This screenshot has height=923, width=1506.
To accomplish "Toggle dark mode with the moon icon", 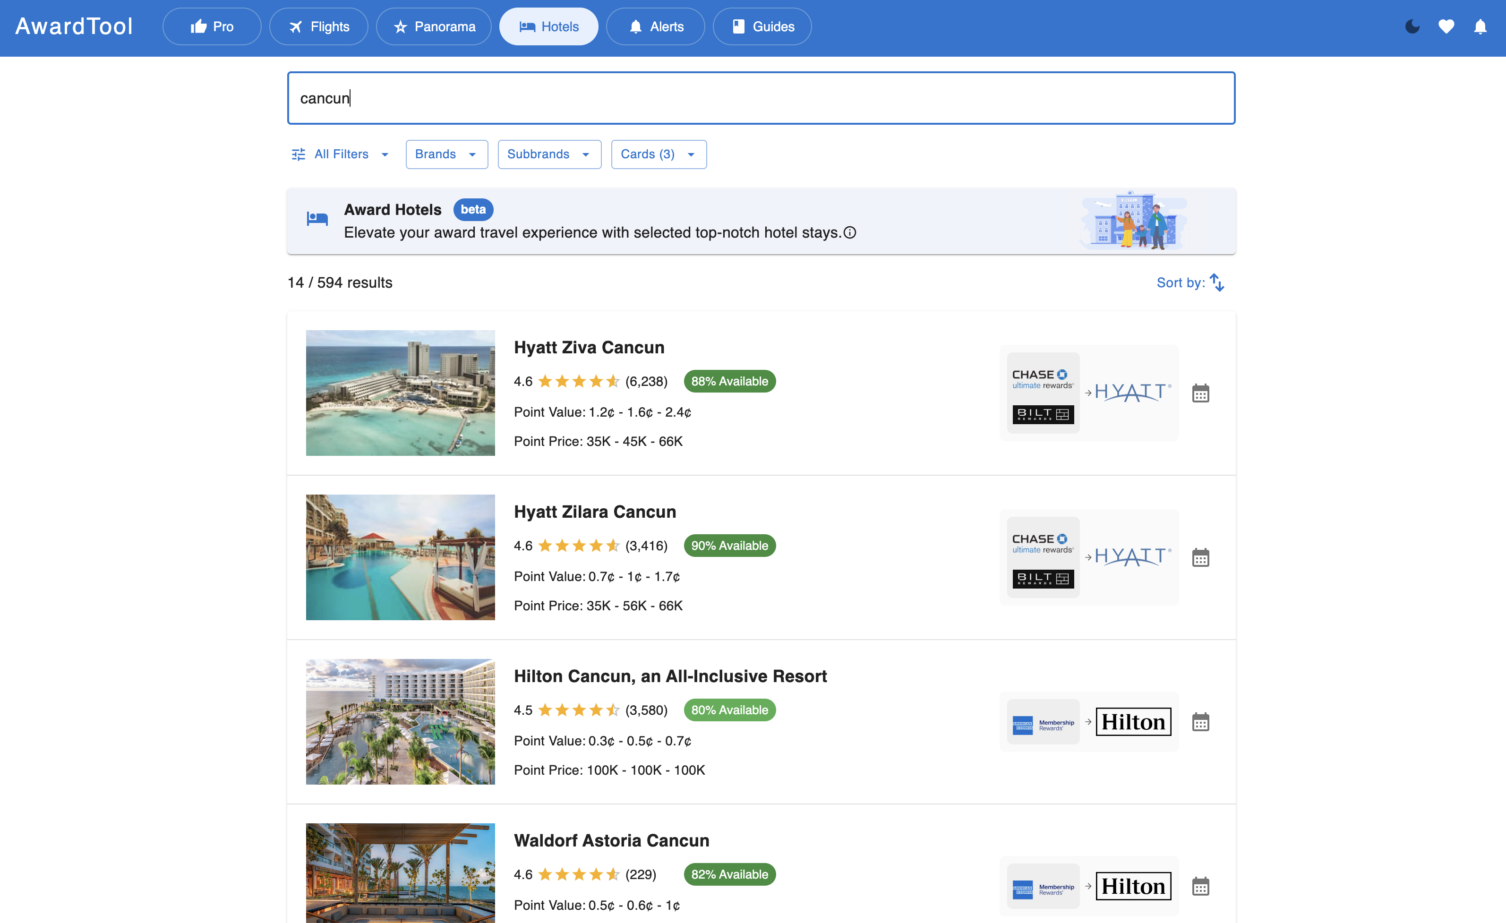I will coord(1412,26).
